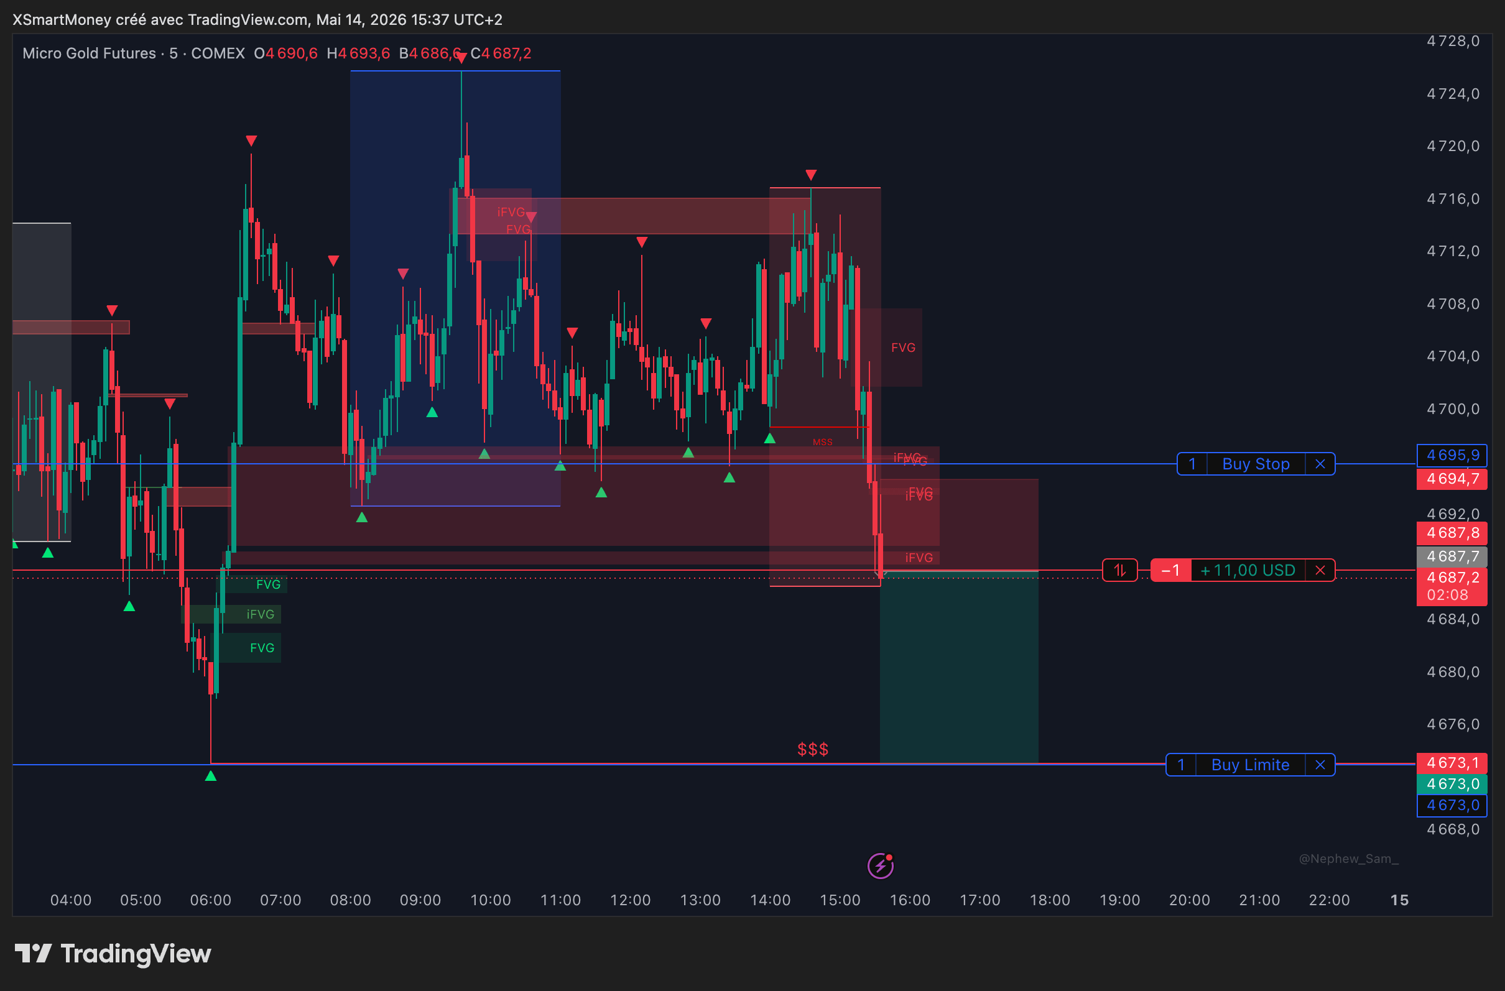Click the red 4687,8 price tag
The image size is (1505, 991).
1452,533
